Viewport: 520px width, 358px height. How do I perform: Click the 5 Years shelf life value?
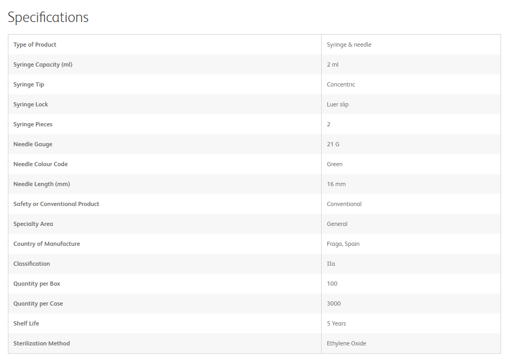[336, 323]
